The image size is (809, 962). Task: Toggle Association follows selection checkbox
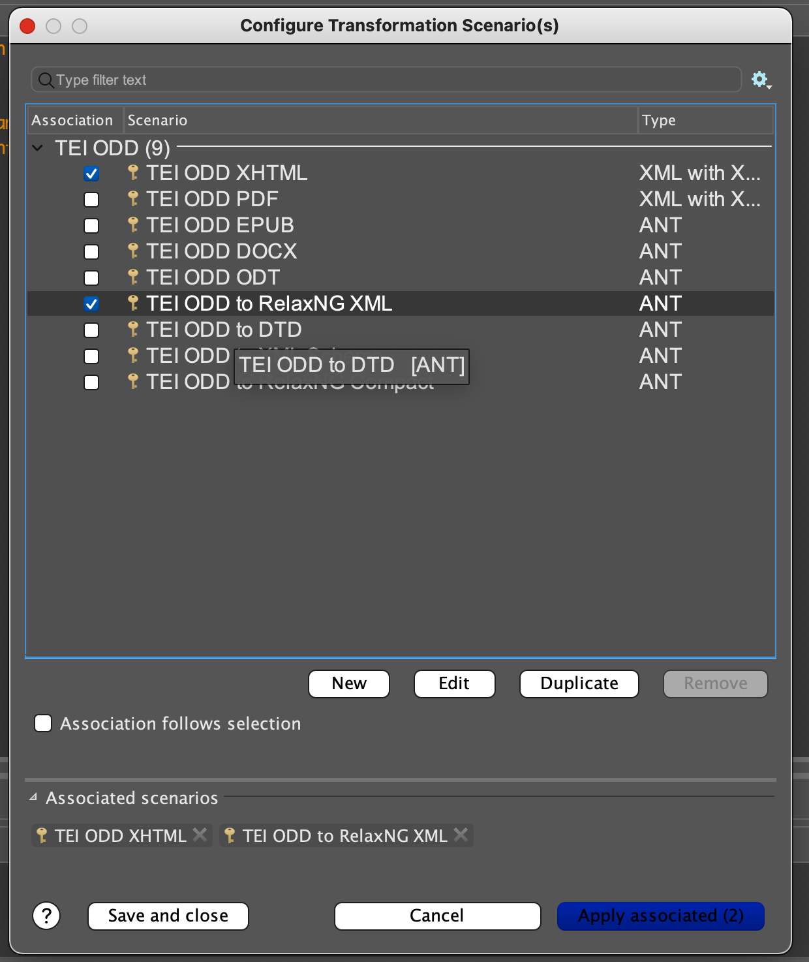(43, 723)
